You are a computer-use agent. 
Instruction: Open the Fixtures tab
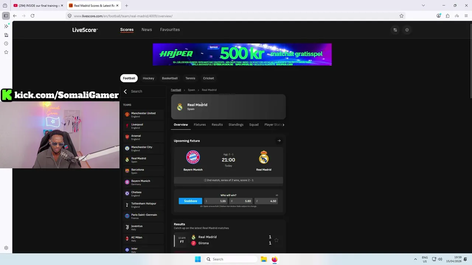[x=200, y=125]
